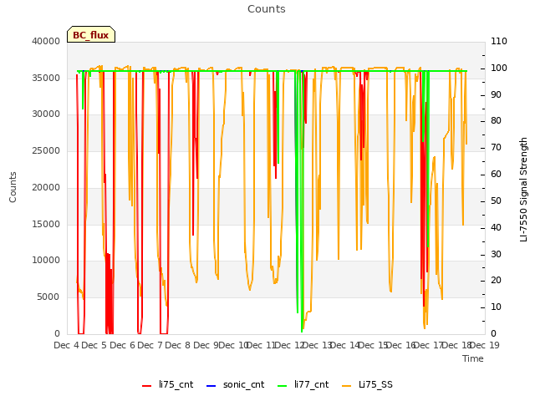Toggle the sonic_cnt legend entry
The width and height of the screenshot is (535, 401).
[x=236, y=384]
